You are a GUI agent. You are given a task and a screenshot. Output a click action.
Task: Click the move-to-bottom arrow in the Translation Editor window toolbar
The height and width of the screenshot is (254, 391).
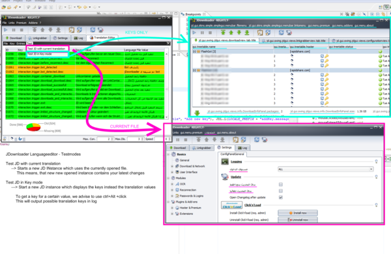point(59,30)
